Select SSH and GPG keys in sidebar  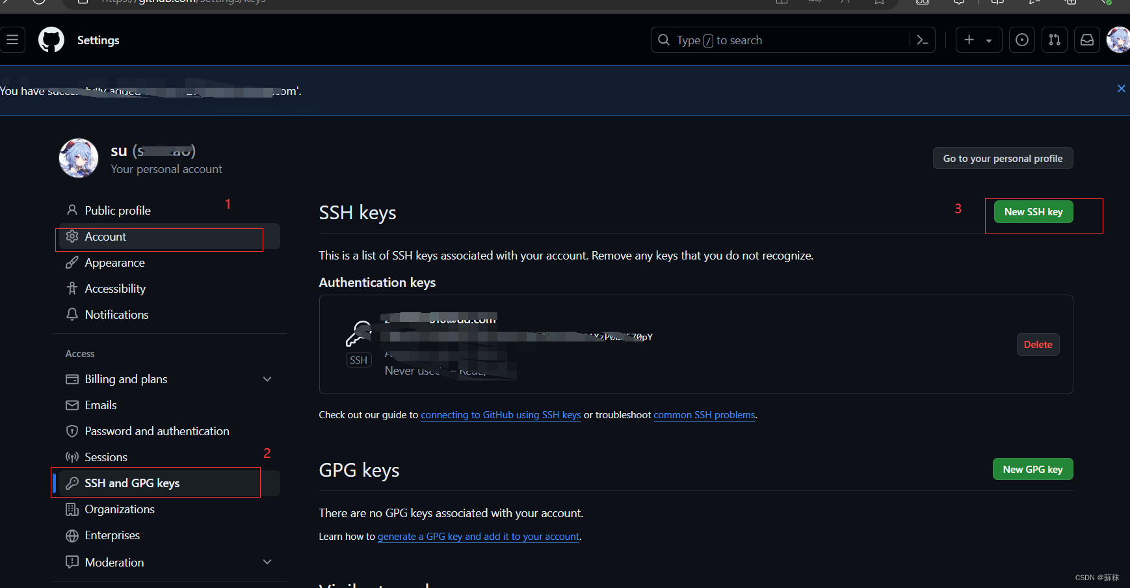pos(170,483)
